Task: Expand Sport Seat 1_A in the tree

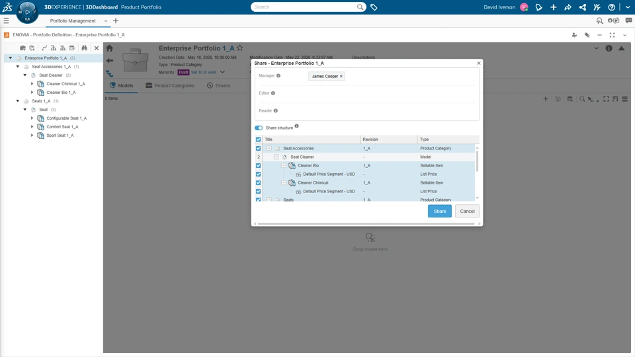Action: (32, 135)
